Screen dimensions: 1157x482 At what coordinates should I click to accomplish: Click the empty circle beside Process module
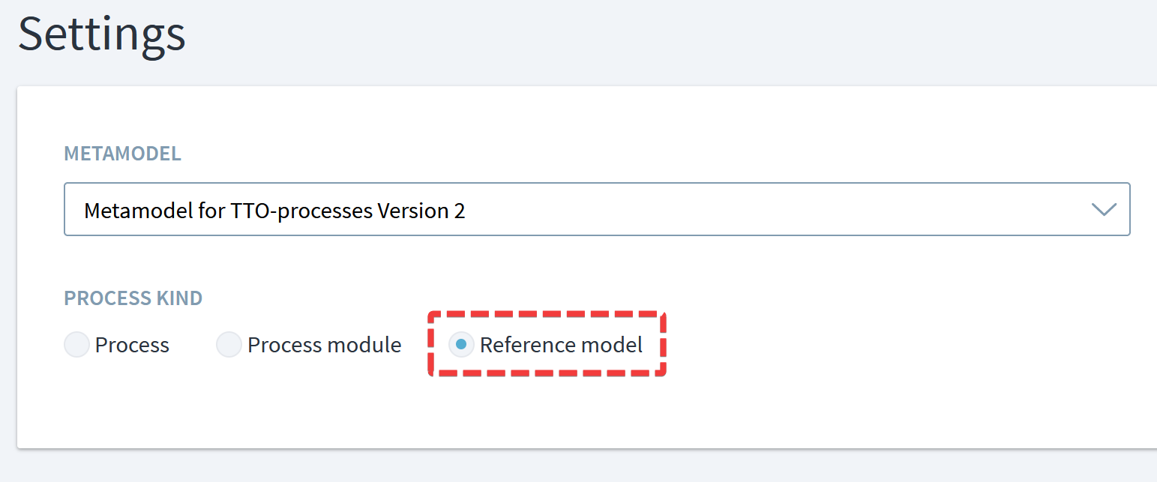[229, 345]
